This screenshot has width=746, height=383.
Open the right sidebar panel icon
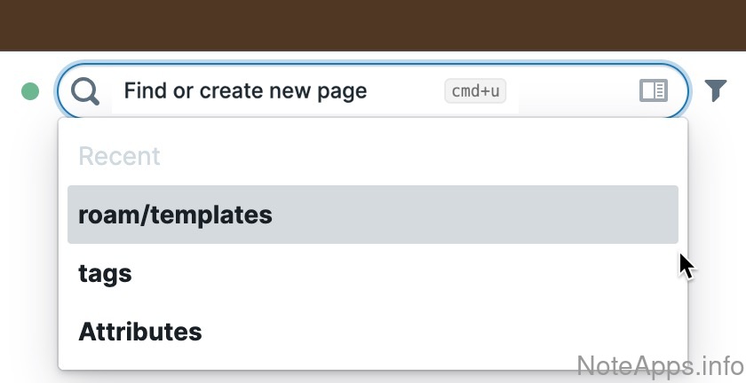pos(653,90)
